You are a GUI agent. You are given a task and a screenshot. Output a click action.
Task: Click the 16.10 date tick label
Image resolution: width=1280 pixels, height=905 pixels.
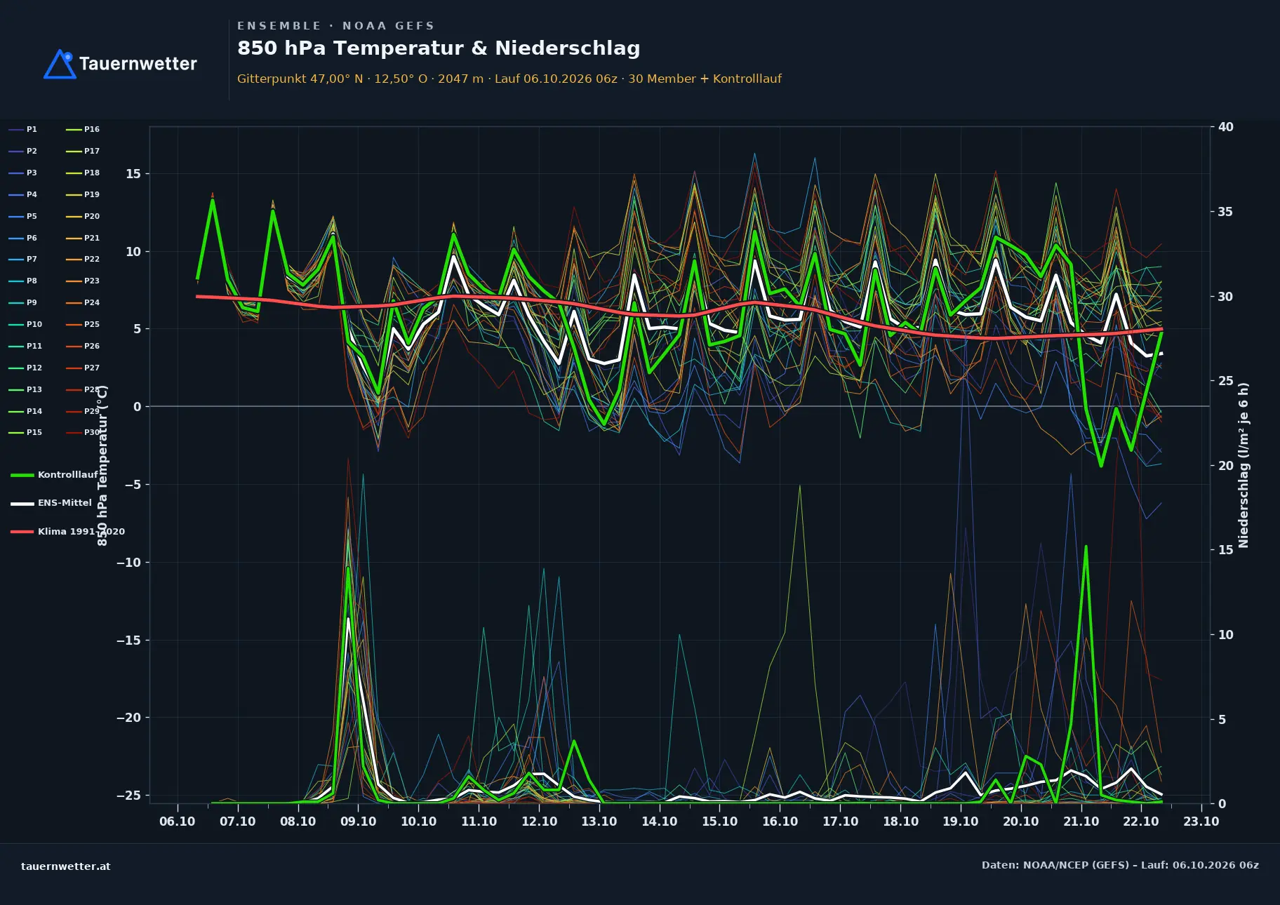point(780,822)
